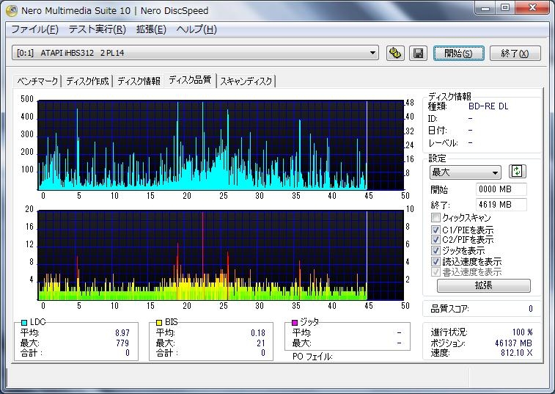Click the cyan LDC legend swatch
This screenshot has height=394, width=555.
click(x=24, y=322)
